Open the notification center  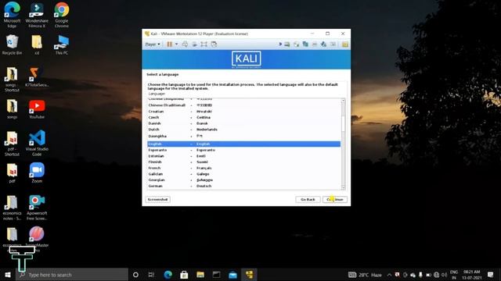491,275
